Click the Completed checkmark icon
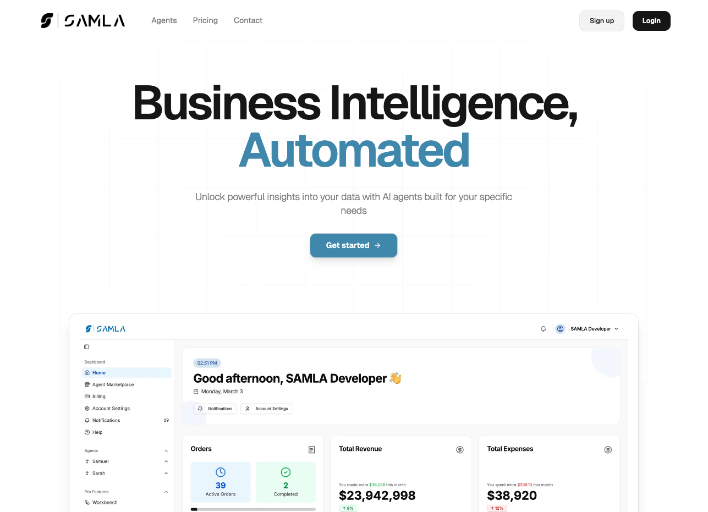This screenshot has height=512, width=708. point(286,472)
